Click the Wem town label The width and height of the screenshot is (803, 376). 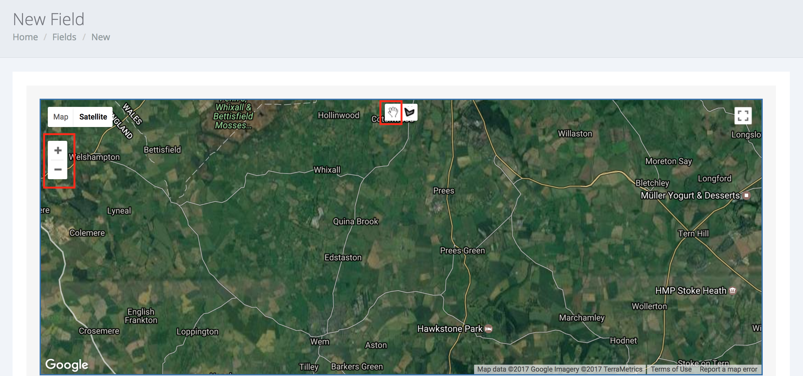pyautogui.click(x=320, y=342)
